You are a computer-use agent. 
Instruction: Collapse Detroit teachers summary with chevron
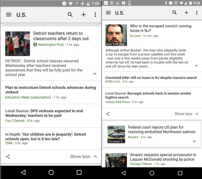tap(95, 74)
